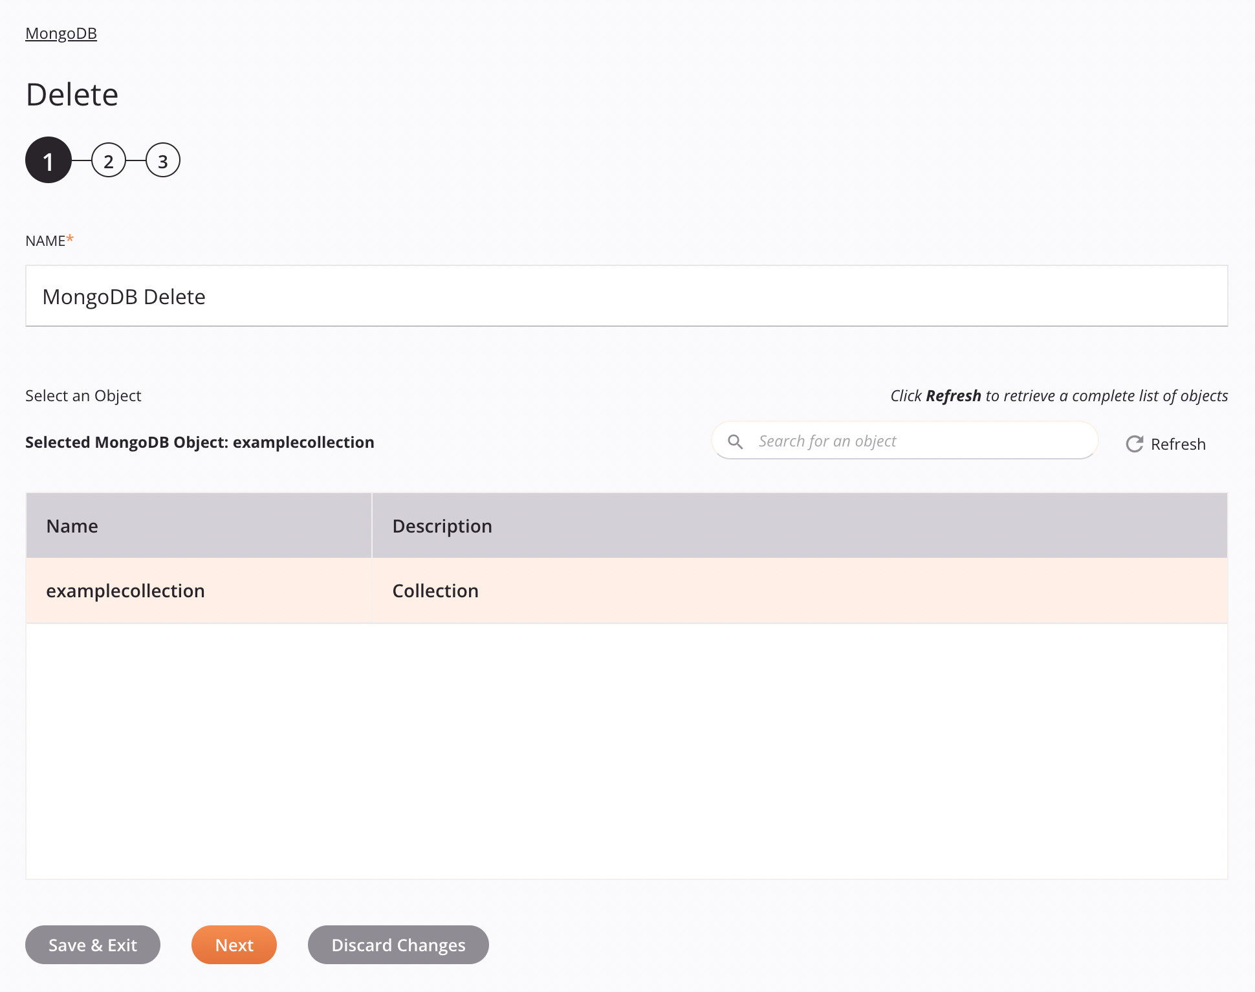Click step 3 circle in progress indicator
The width and height of the screenshot is (1255, 992).
162,161
